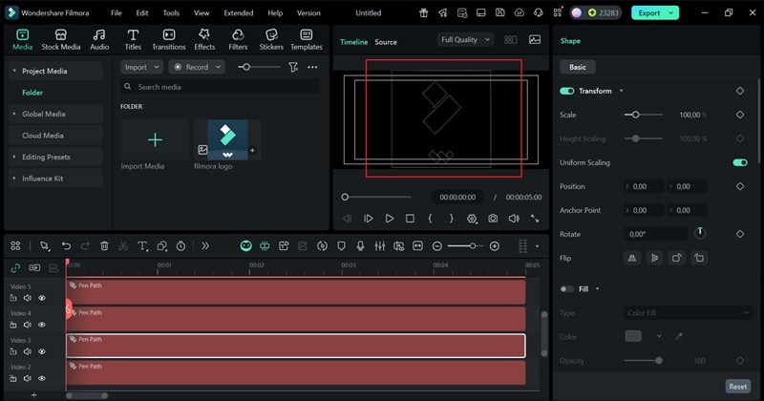The image size is (764, 401).
Task: Toggle the Transform switch
Action: click(x=566, y=91)
